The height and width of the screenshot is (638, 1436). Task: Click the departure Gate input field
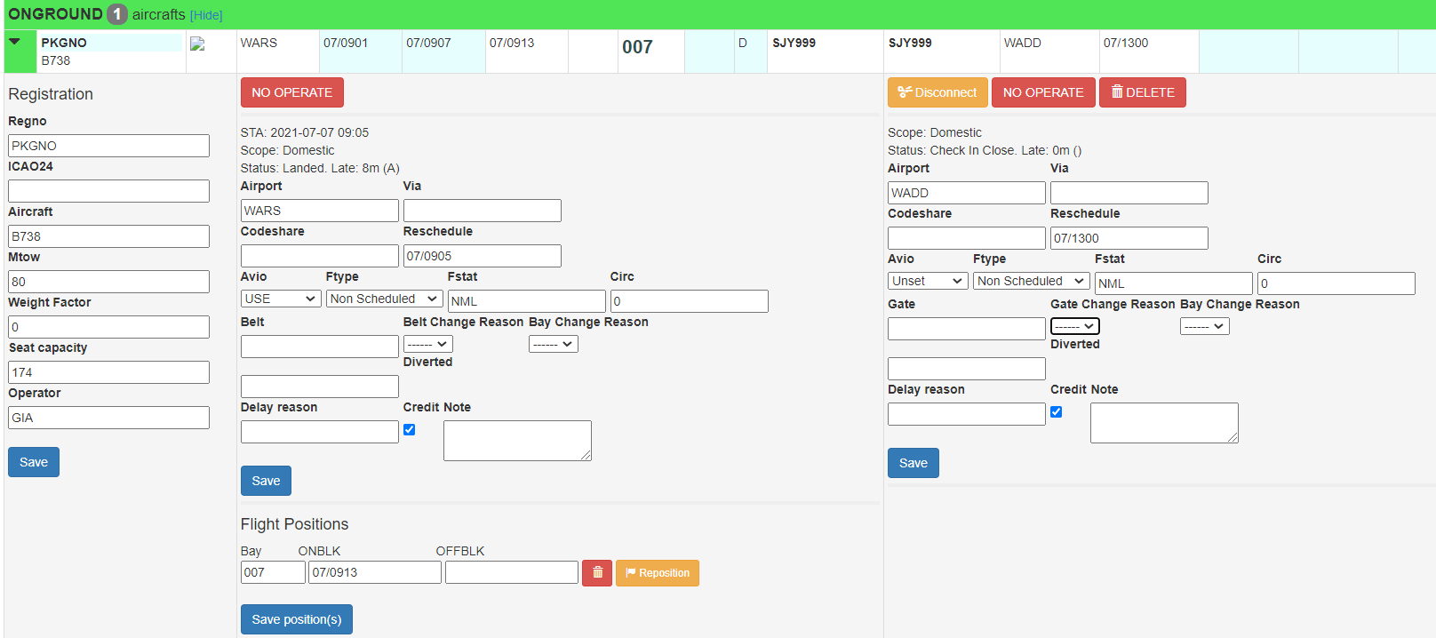pyautogui.click(x=966, y=329)
